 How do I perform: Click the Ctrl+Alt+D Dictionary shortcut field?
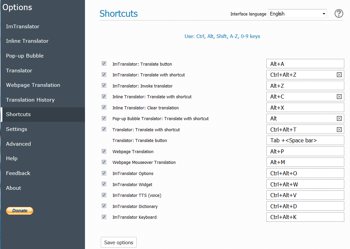(x=305, y=206)
